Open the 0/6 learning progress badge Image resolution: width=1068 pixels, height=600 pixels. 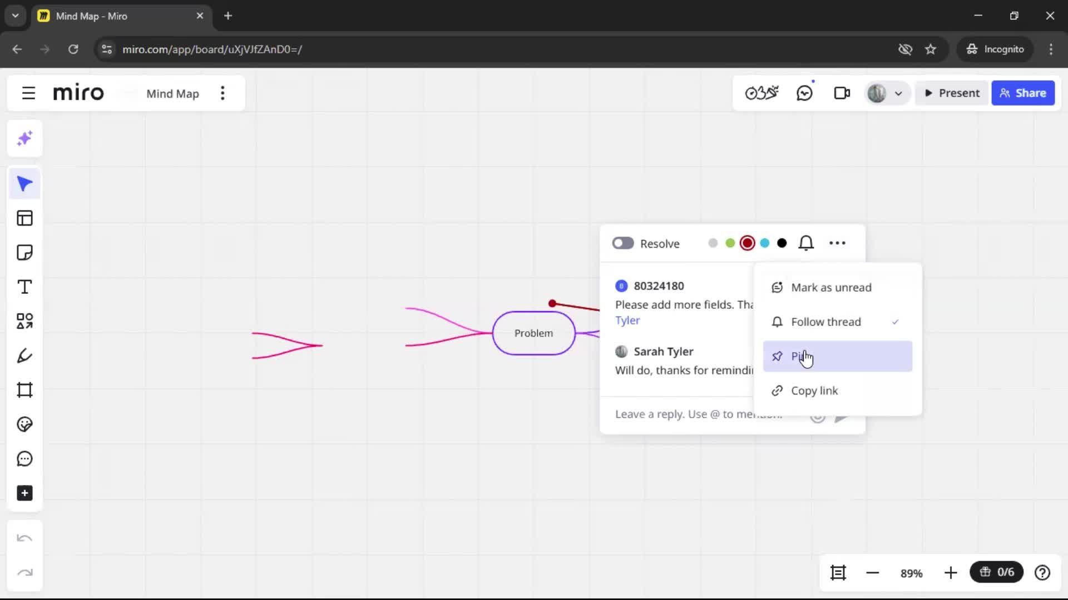point(996,572)
